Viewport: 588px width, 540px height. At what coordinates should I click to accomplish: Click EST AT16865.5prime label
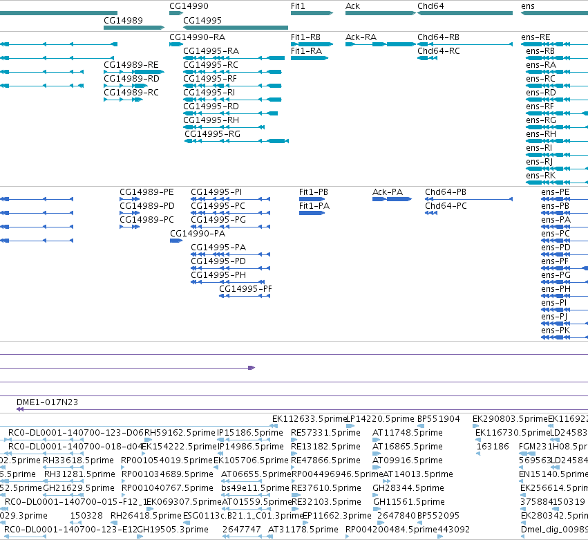(407, 447)
